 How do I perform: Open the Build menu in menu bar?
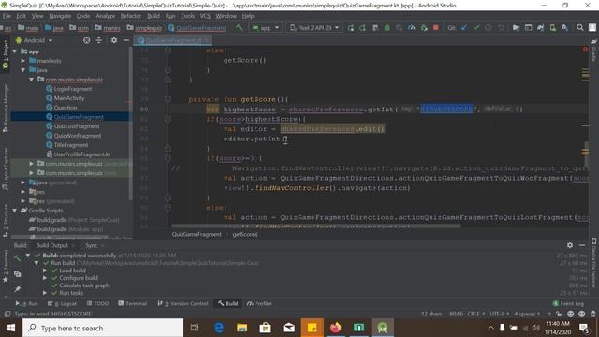point(153,16)
